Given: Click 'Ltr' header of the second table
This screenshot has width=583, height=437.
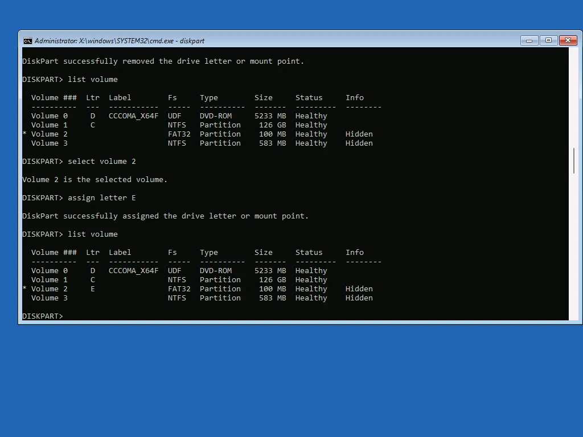Looking at the screenshot, I should [x=93, y=252].
